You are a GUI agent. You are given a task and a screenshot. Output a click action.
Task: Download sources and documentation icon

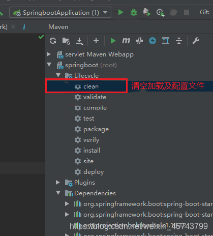tap(79, 41)
